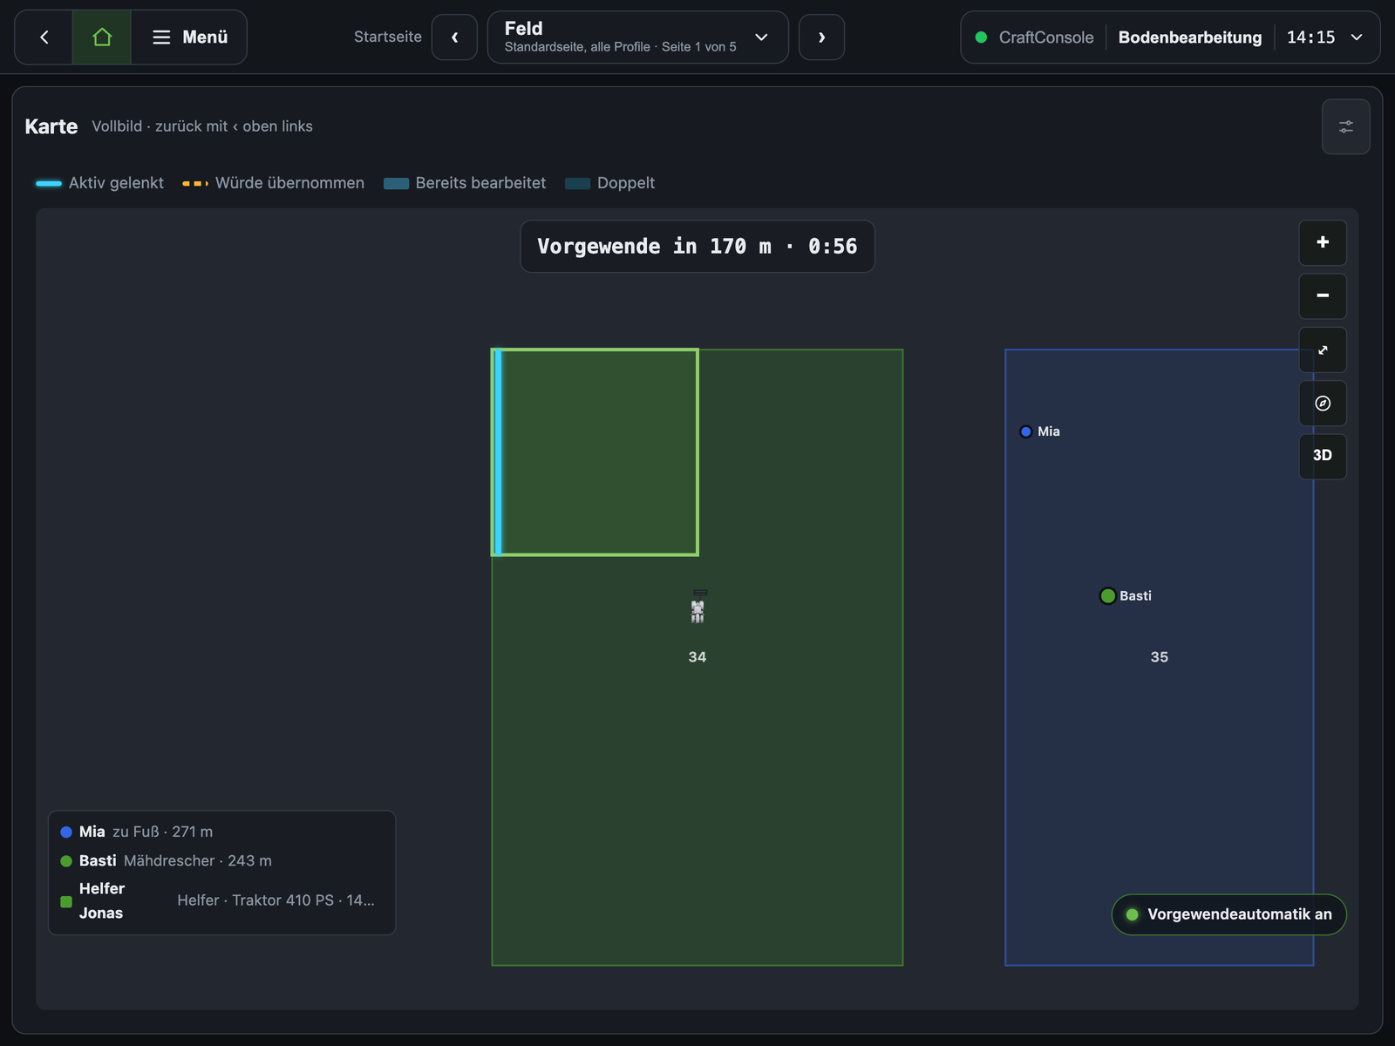Open map settings sliders icon
1395x1046 pixels.
1345,126
